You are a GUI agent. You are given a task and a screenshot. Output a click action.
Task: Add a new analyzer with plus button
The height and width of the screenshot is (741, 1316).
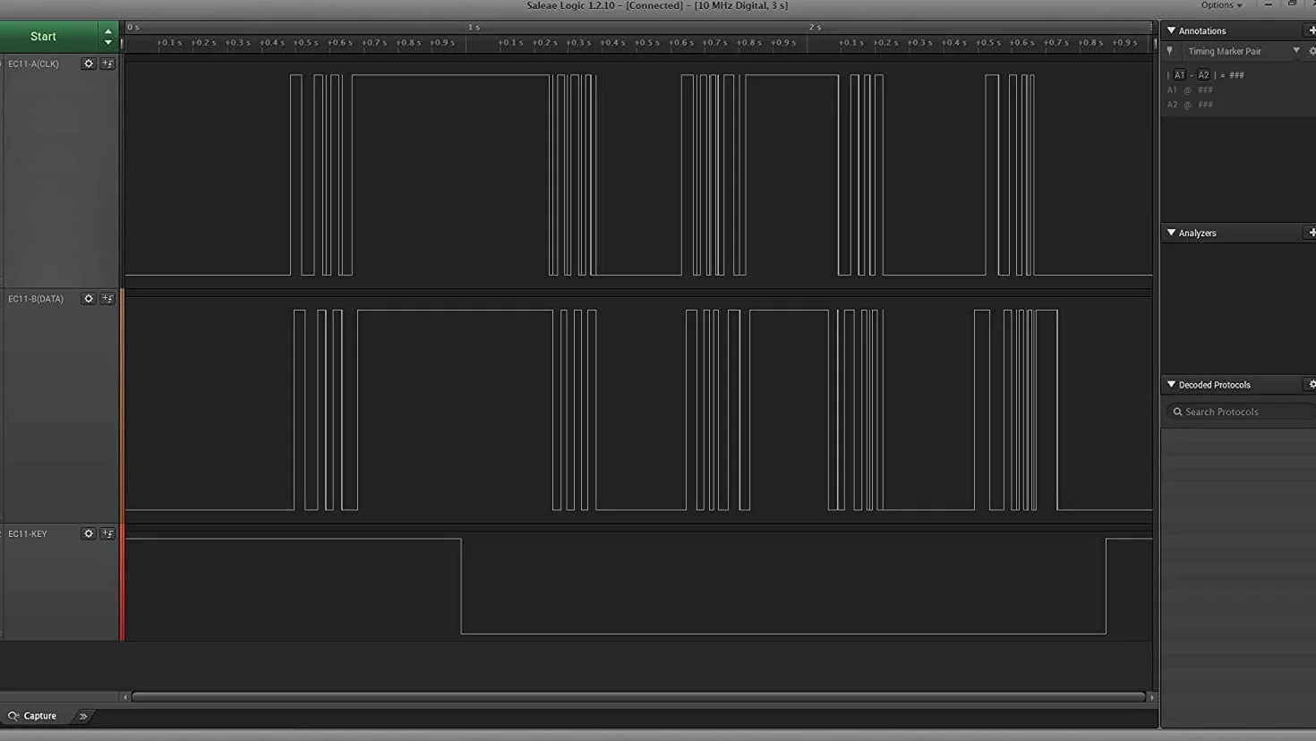(x=1312, y=233)
